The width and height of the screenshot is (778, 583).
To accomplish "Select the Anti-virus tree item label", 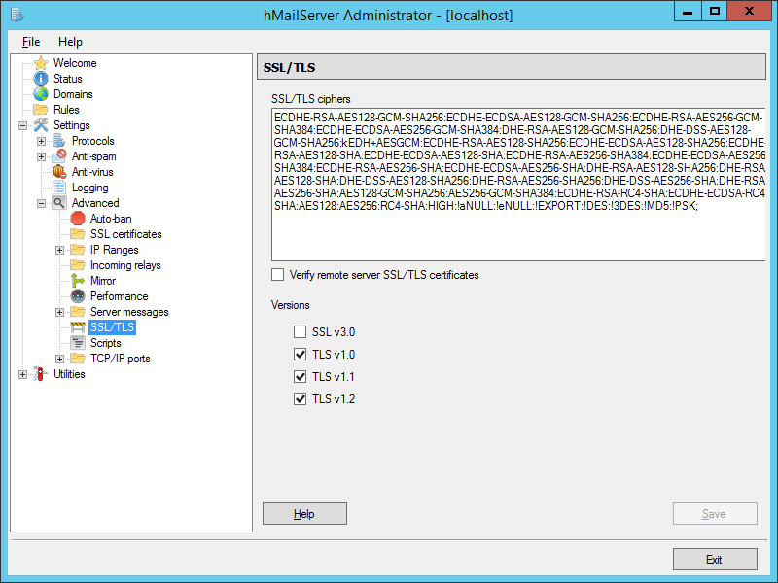I will [x=92, y=172].
